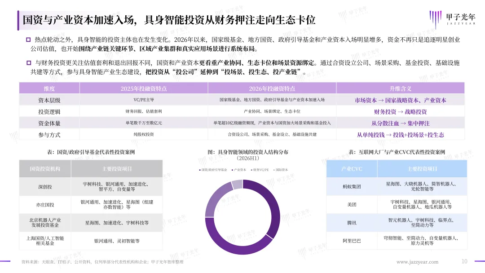Screen dimensions: 485x273
Task: Click the 财务回报、估值套利 cell
Action: pos(144,111)
